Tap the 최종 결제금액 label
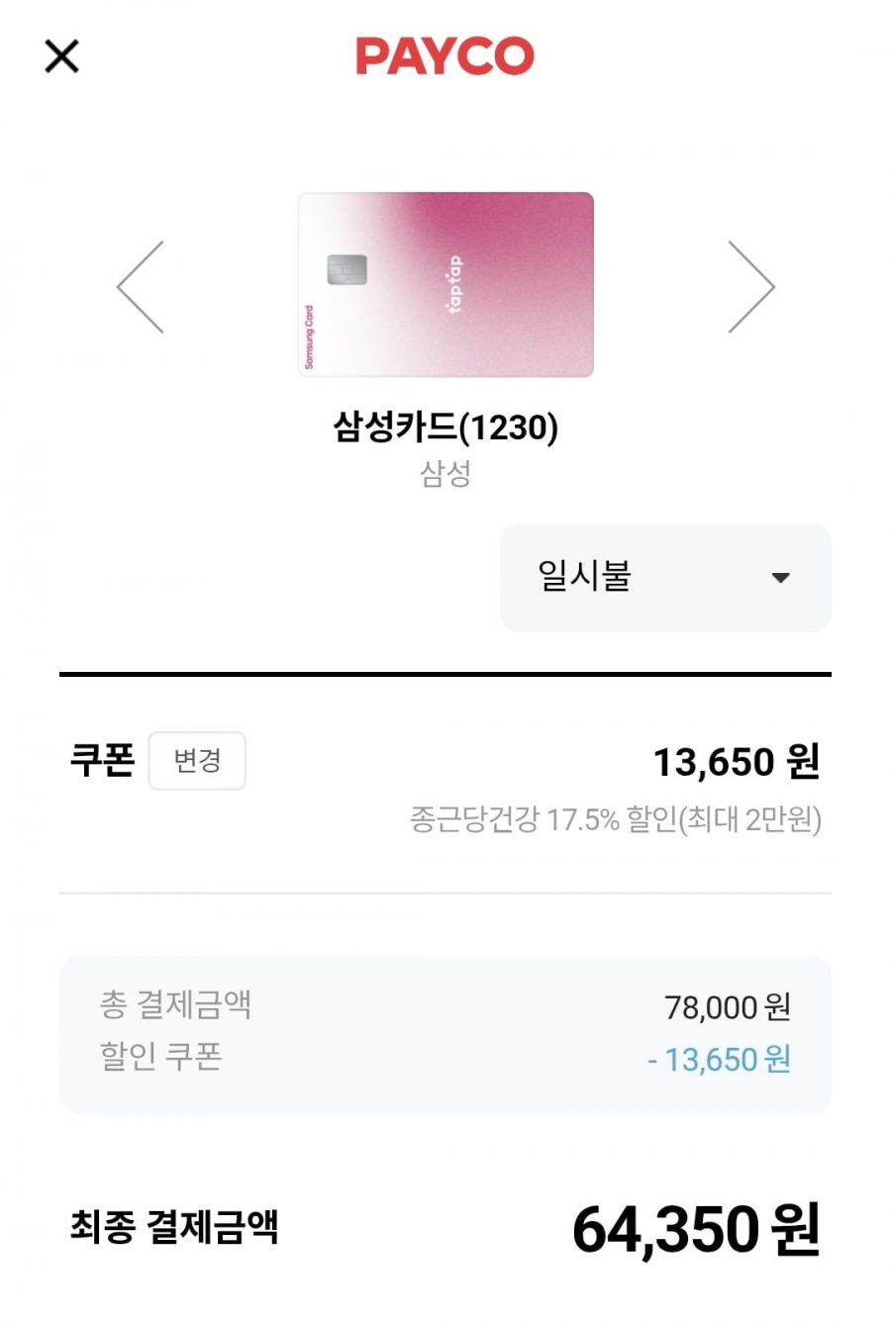The image size is (891, 1324). pos(174,1227)
